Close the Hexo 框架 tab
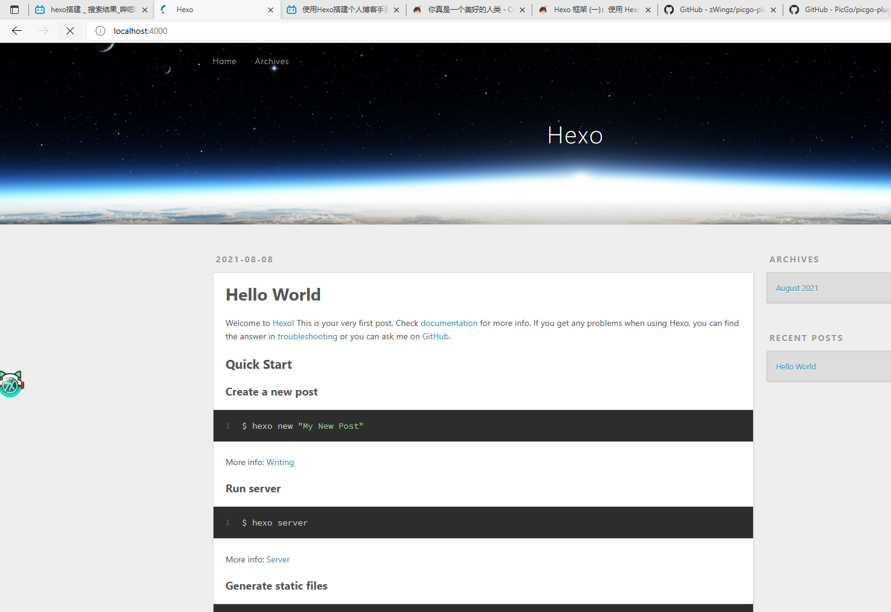 click(648, 10)
